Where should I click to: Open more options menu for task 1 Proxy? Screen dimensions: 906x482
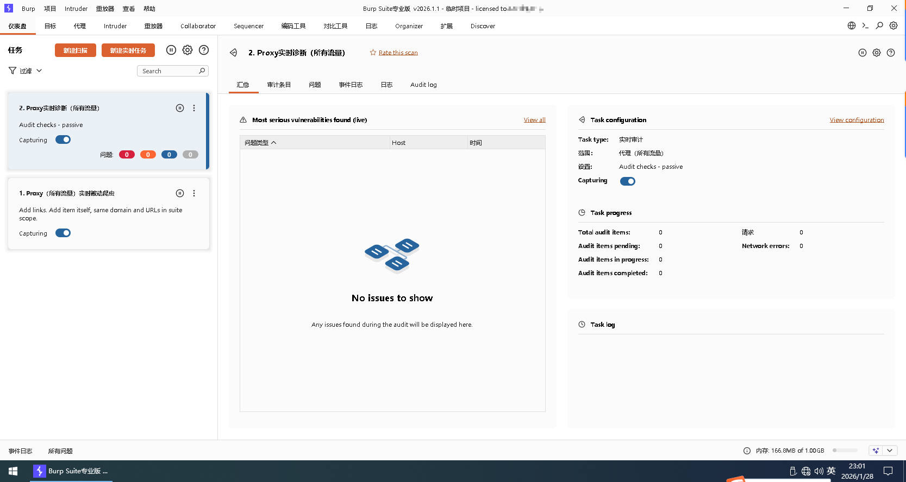pos(194,193)
